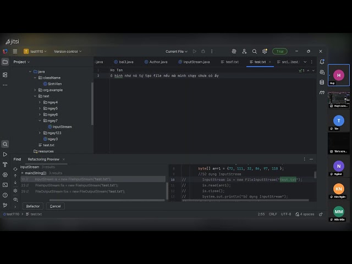Show hidden editor tabs dropdown

[x=305, y=62]
